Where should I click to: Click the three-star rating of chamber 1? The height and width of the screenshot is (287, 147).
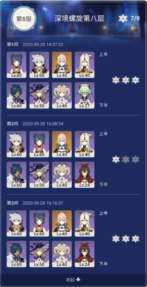(x=126, y=80)
